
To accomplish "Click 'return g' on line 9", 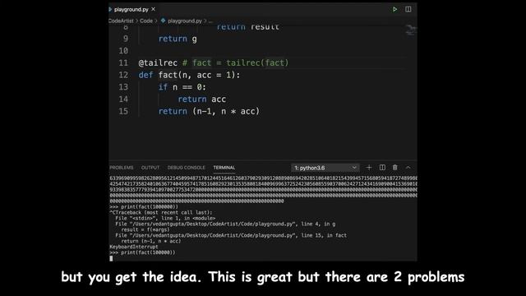I will coord(178,39).
